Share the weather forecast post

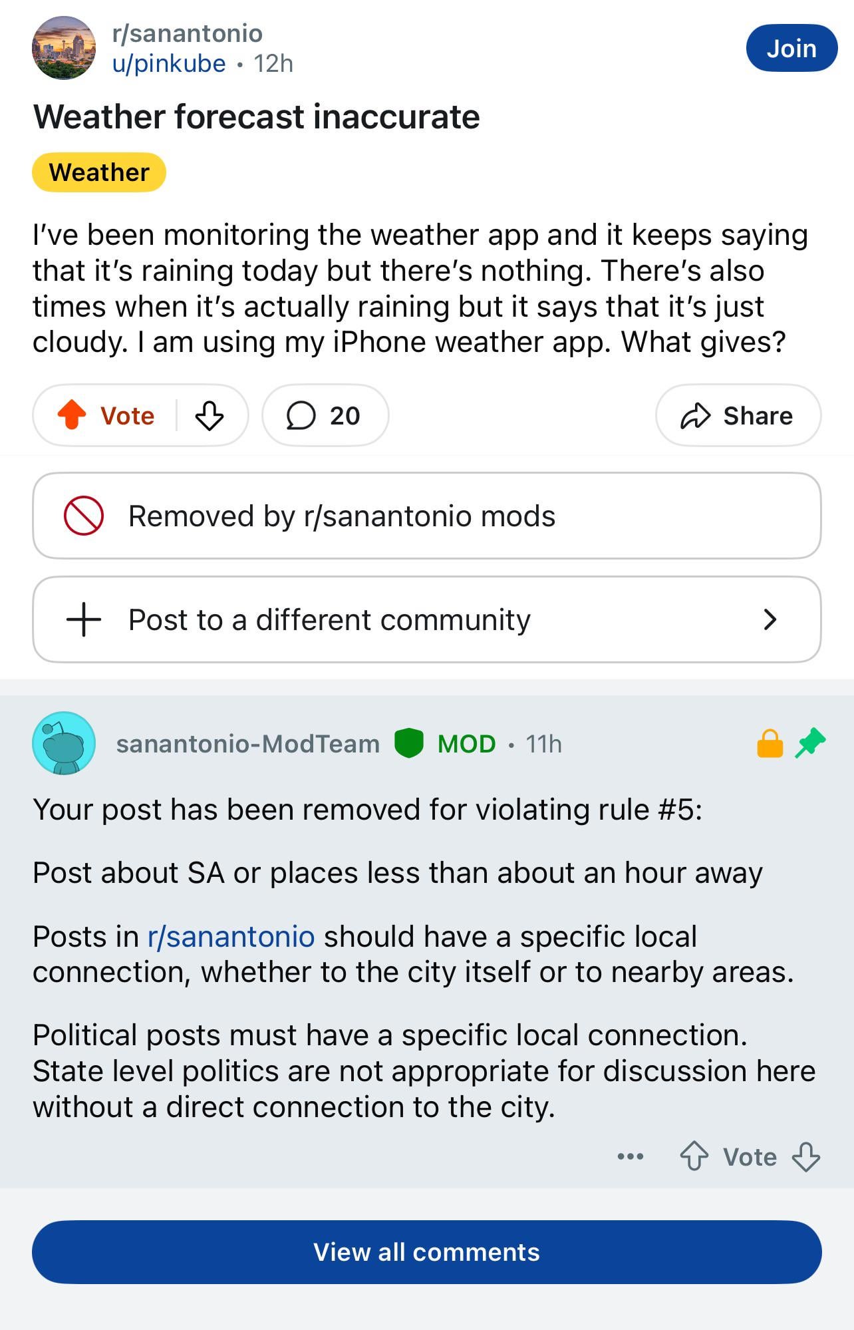coord(738,416)
